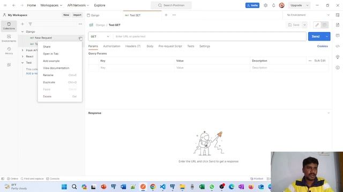Screen dimensions: 343x192
Task: Open the API Network dropdown menu
Action: (x=78, y=5)
